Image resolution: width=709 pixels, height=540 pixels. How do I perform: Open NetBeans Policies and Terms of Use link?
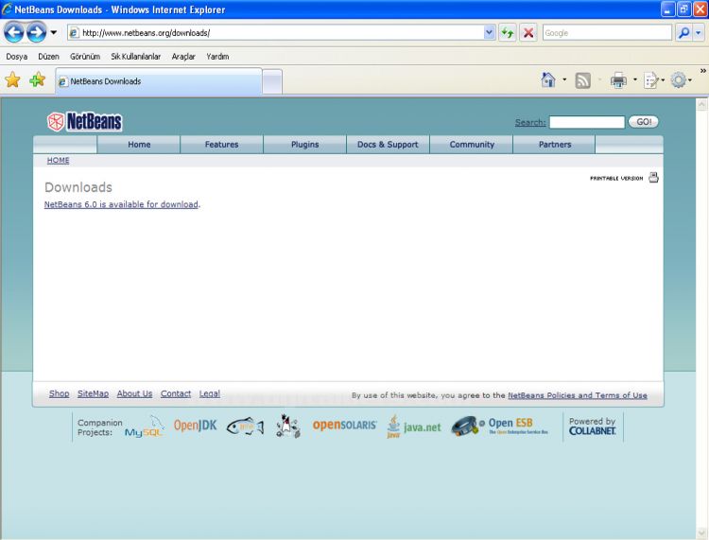[x=578, y=395]
